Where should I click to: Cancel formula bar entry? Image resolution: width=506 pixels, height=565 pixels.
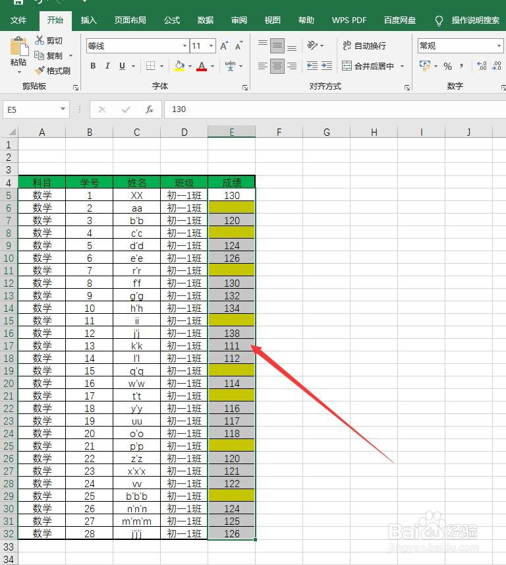102,109
